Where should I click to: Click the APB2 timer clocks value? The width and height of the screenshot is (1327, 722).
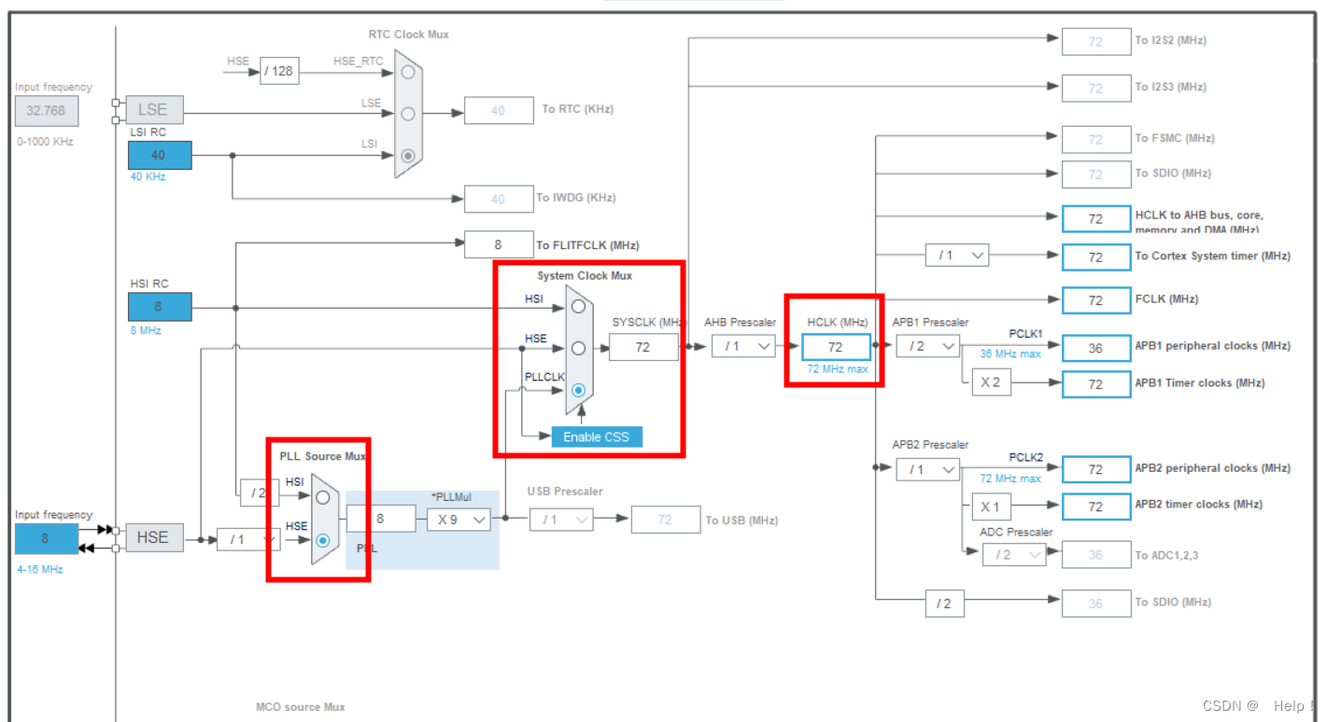pos(1096,507)
